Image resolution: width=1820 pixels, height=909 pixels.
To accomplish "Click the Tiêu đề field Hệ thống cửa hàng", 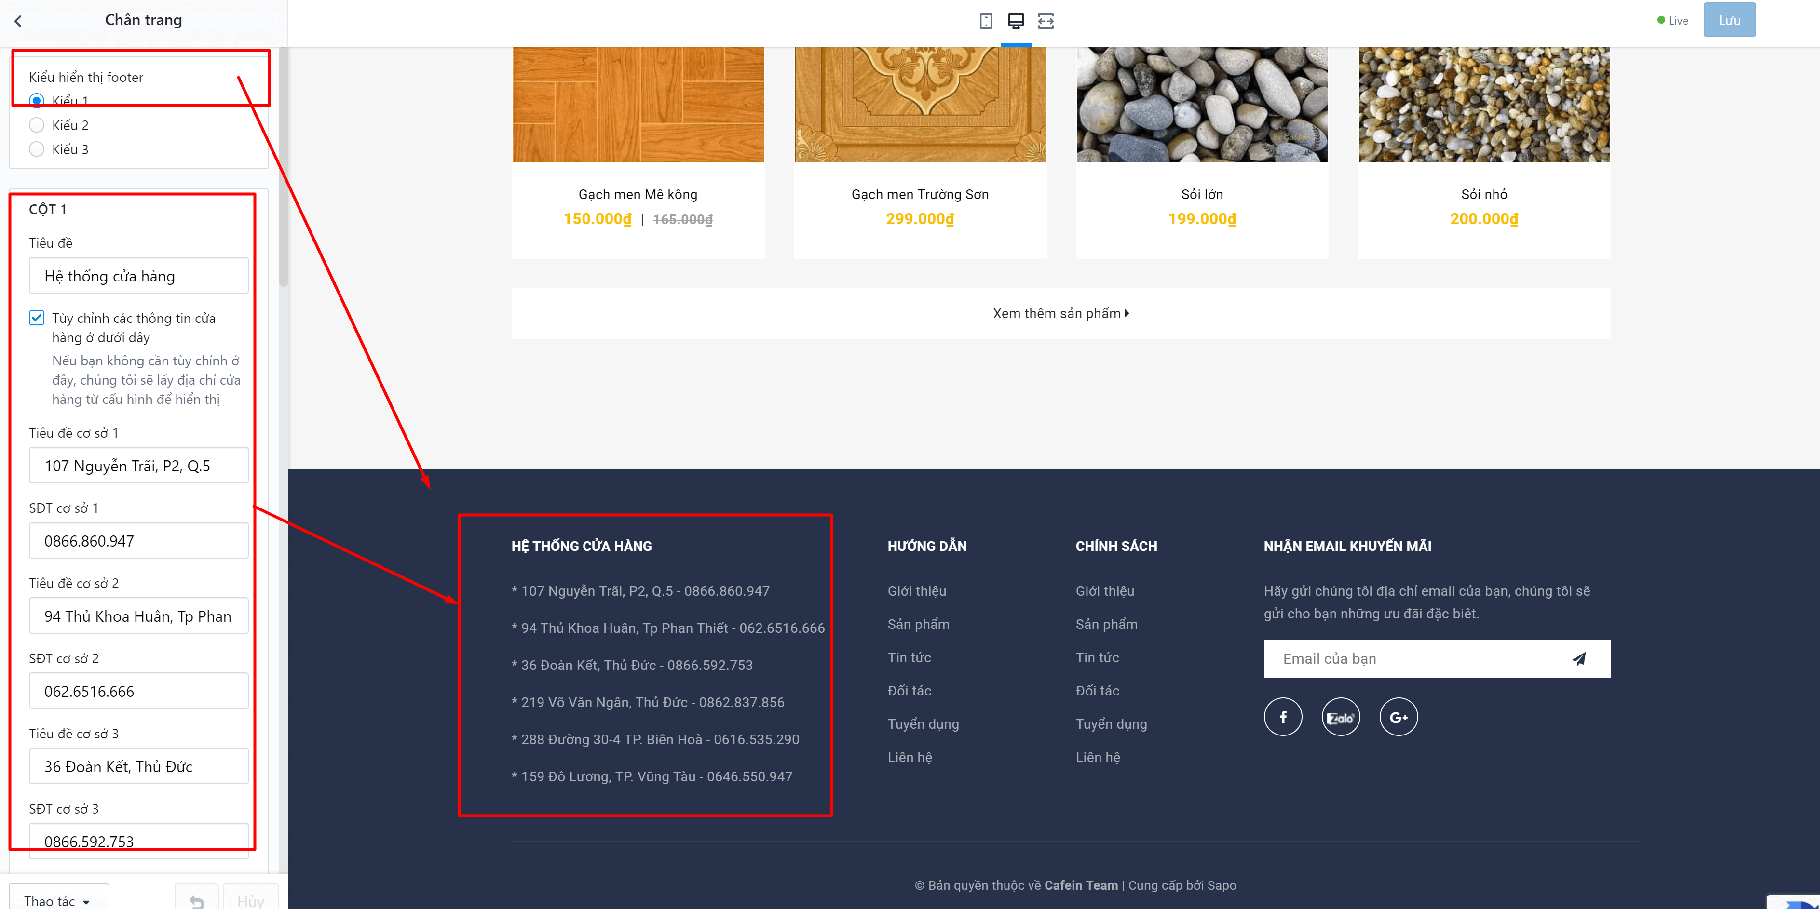I will pyautogui.click(x=138, y=276).
